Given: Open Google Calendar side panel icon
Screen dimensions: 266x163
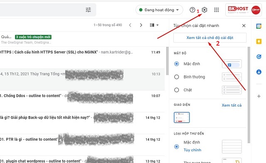Looking at the screenshot, I should click(259, 26).
